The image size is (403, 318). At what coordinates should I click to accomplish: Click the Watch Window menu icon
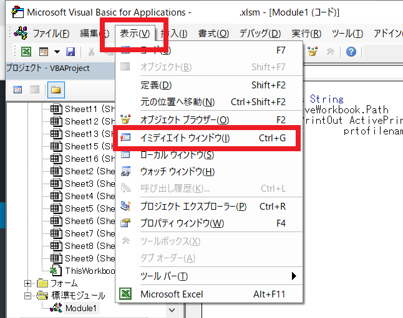point(125,171)
